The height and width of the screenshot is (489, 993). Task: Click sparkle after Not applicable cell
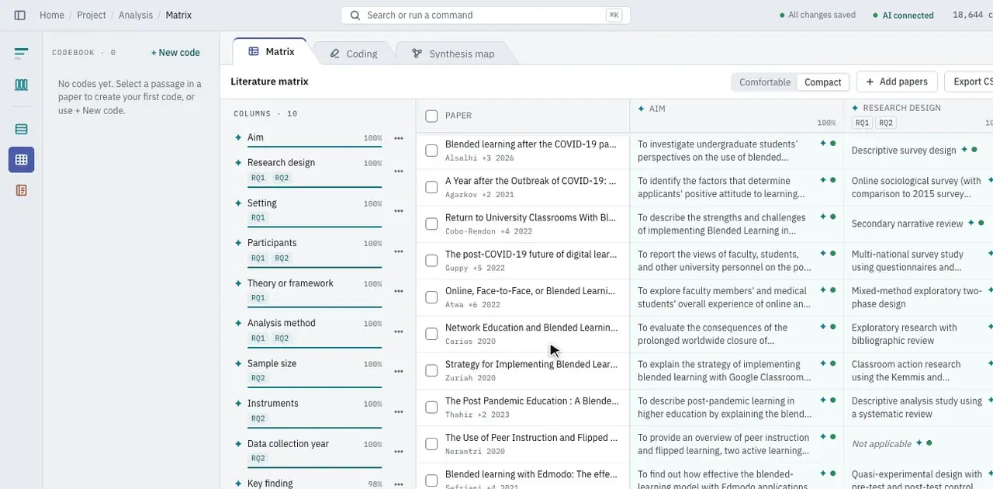coord(919,442)
